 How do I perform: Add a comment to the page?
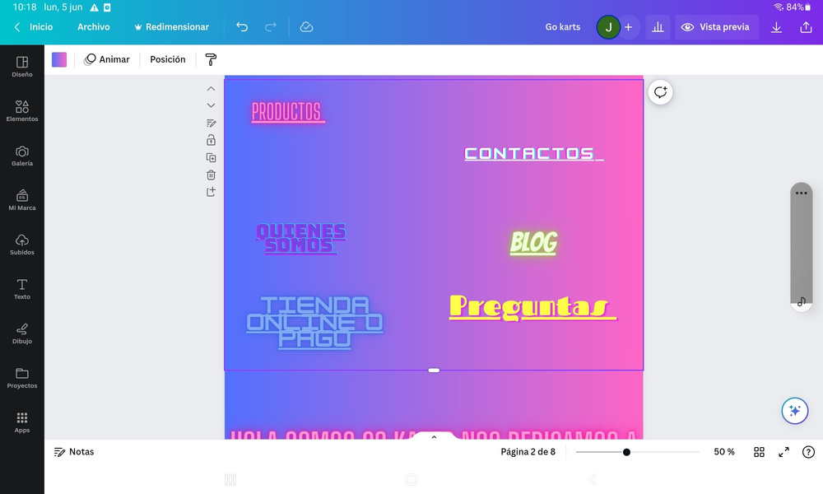(x=660, y=92)
